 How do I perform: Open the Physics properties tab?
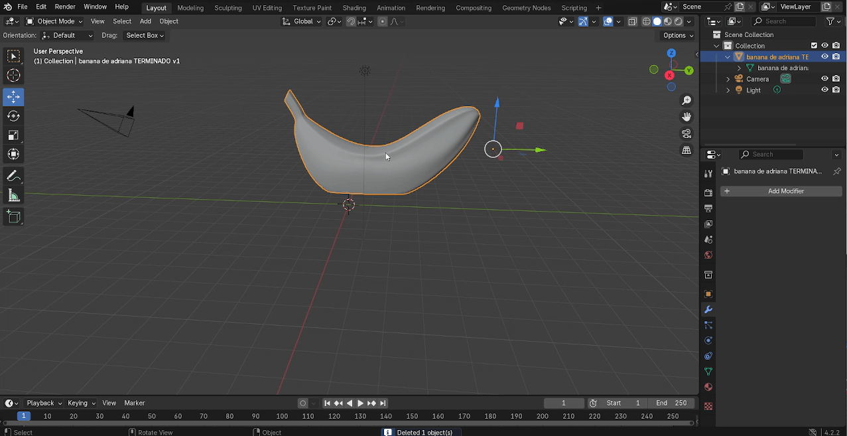[708, 340]
